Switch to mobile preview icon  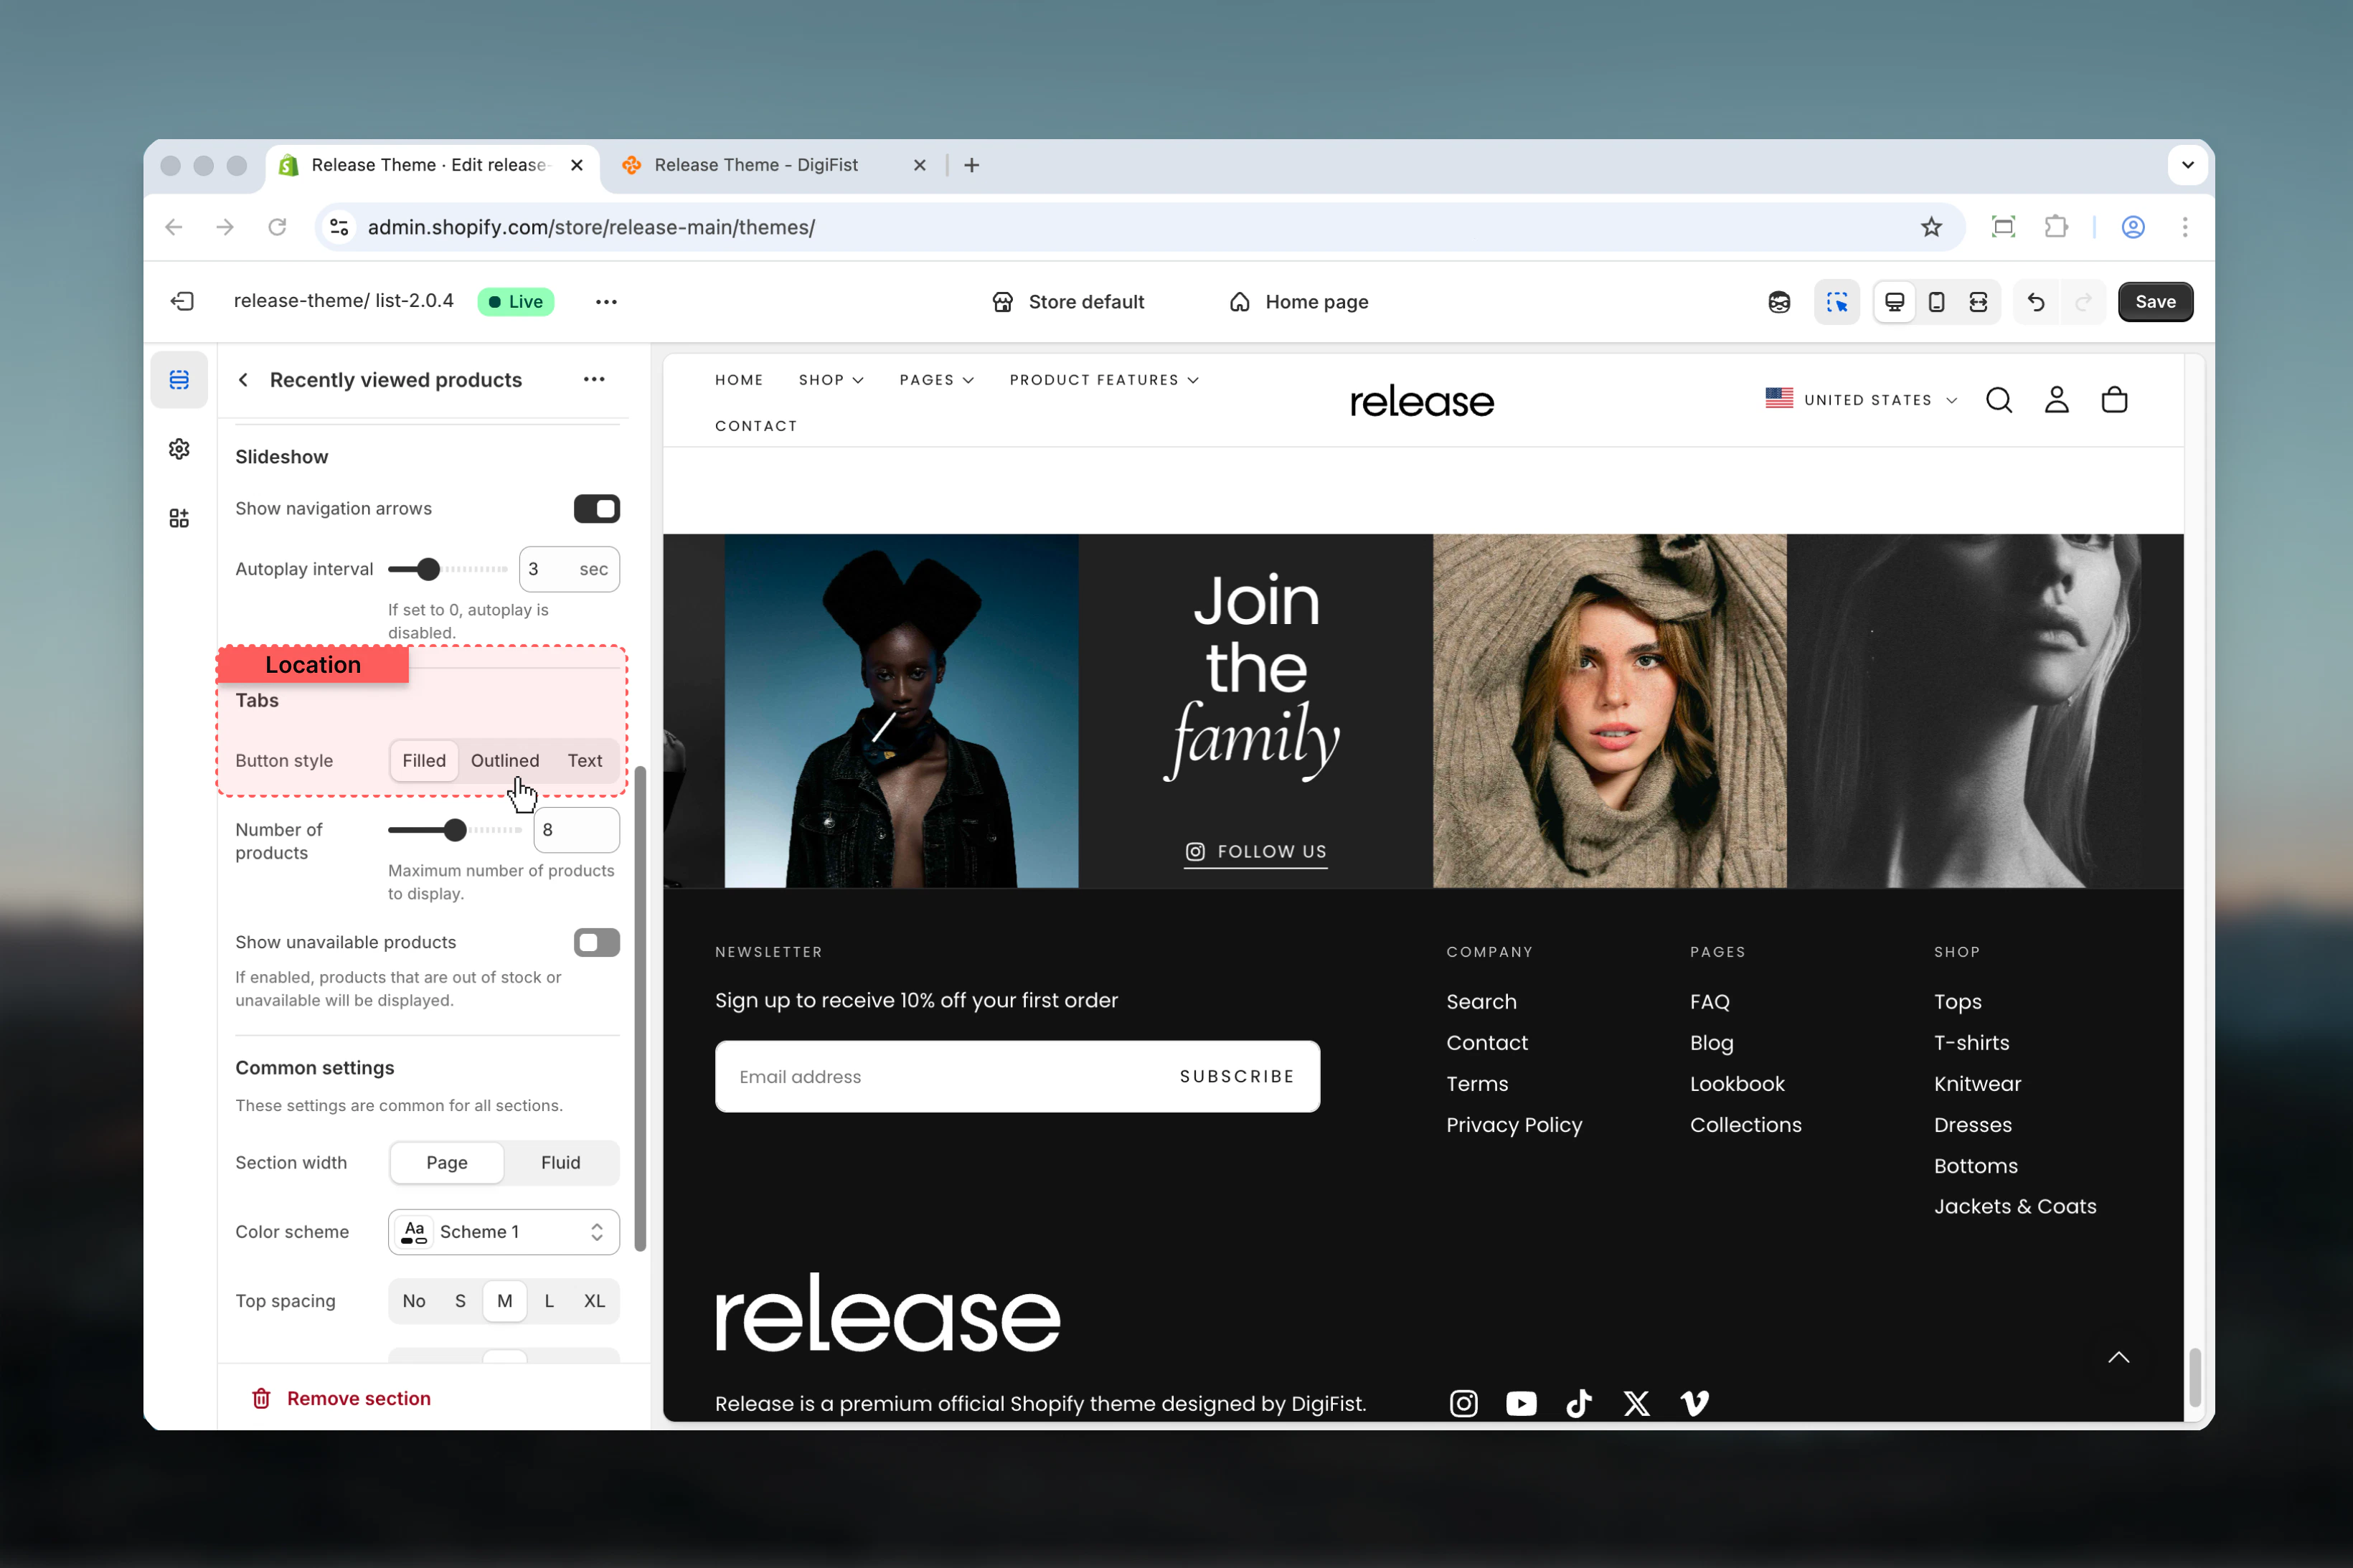pyautogui.click(x=1936, y=302)
